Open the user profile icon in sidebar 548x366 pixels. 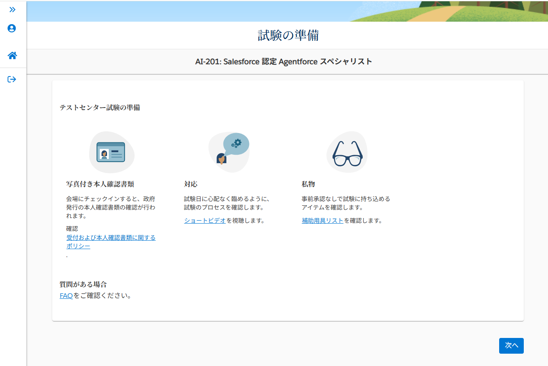click(x=12, y=28)
